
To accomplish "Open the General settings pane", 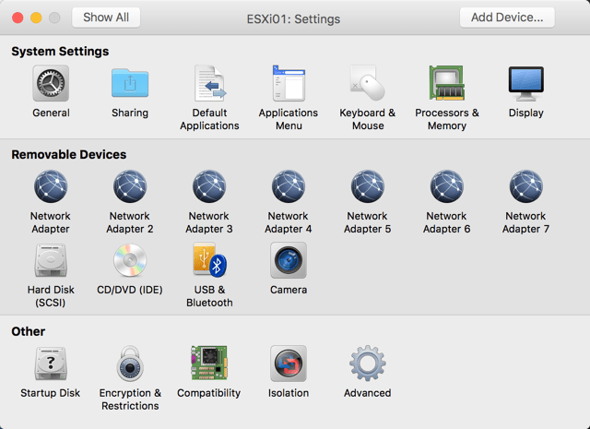I will [51, 84].
